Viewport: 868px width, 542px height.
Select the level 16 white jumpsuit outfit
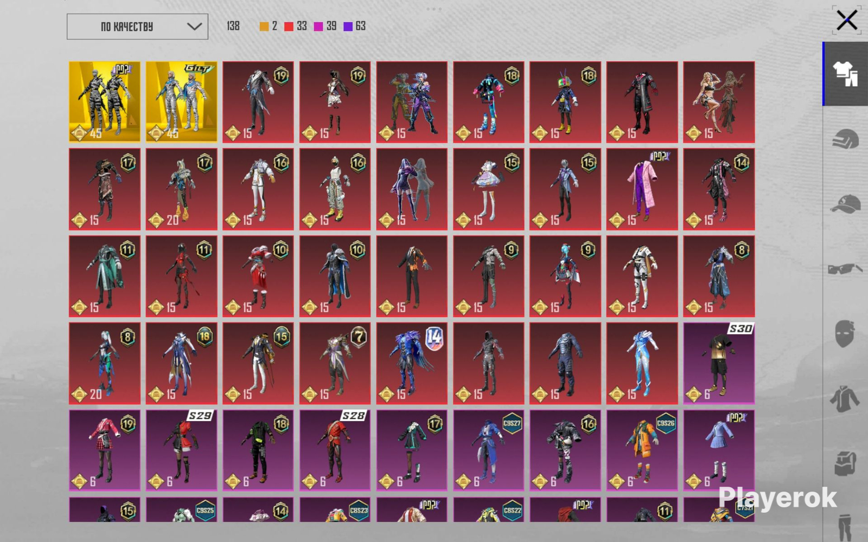pyautogui.click(x=258, y=189)
